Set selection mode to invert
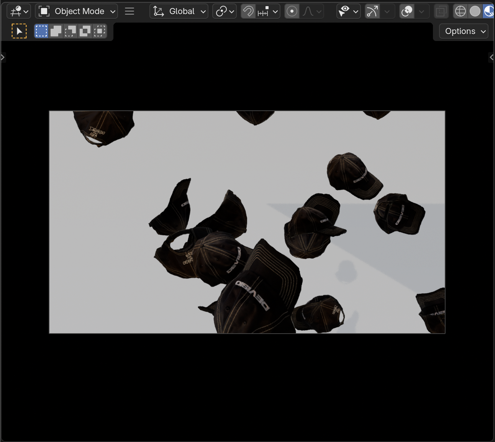 [x=85, y=31]
